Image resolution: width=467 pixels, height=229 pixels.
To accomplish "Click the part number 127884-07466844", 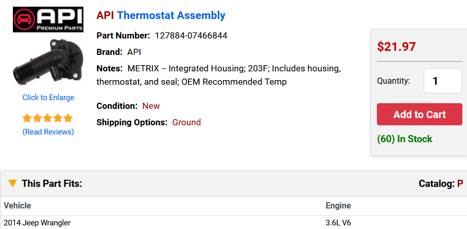I will tap(191, 35).
